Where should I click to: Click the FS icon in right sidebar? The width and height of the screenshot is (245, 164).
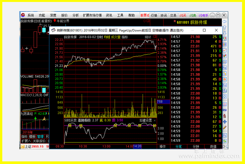pos(224,135)
